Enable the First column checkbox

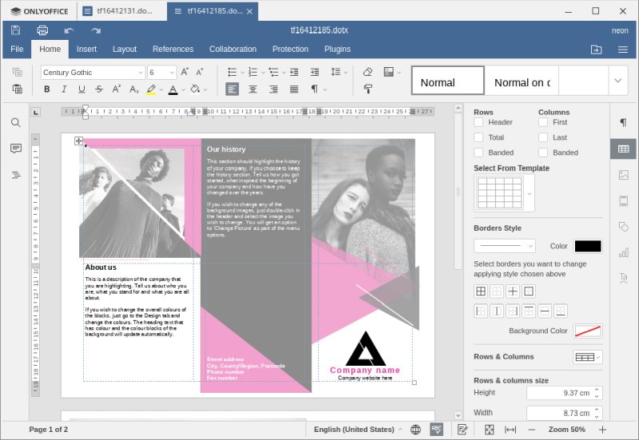click(x=543, y=122)
